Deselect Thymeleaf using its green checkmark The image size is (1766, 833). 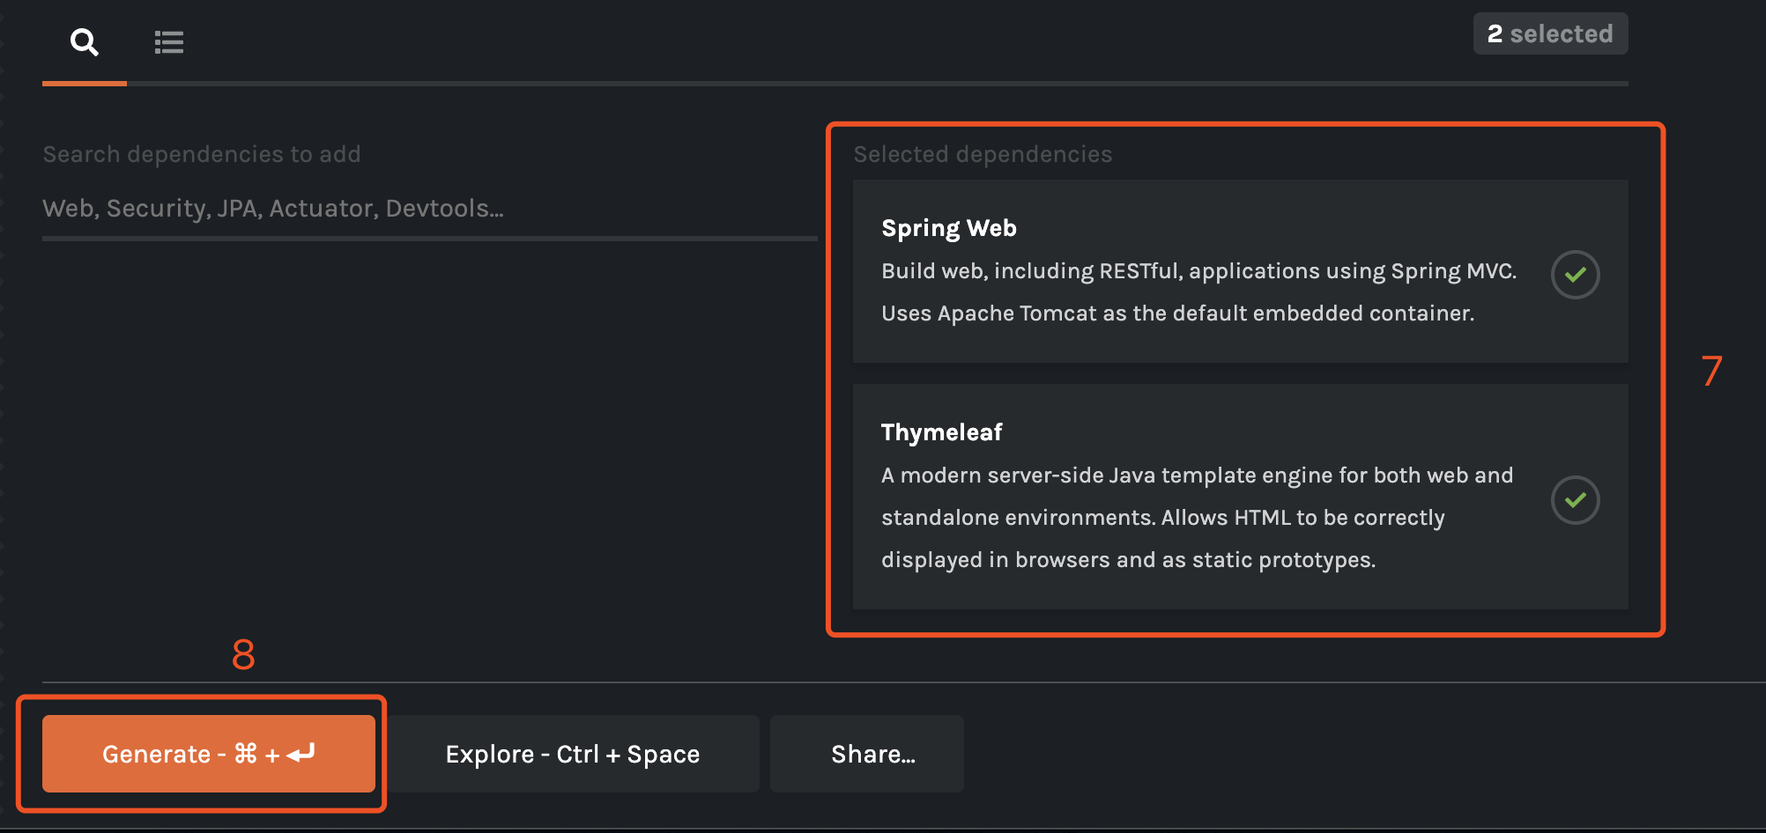[x=1575, y=500]
